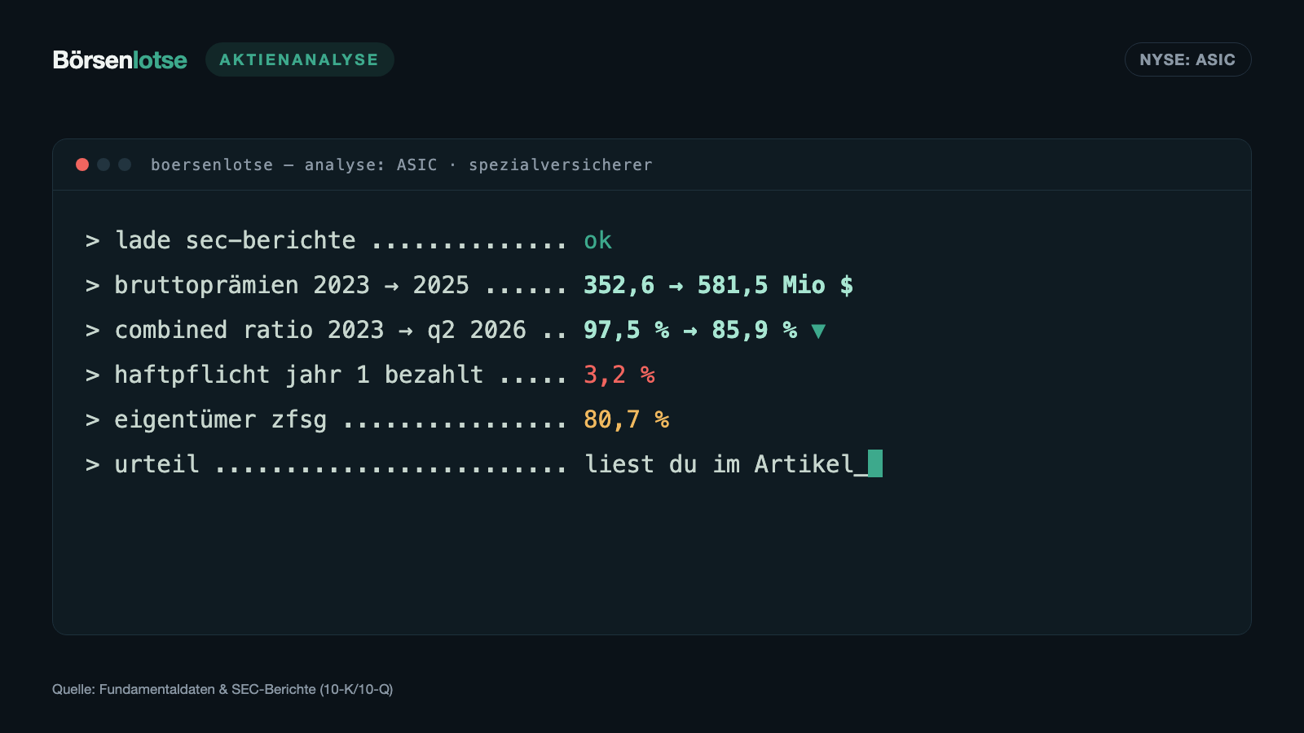Select the combined ratio value 97,5 % → 85,9 %
This screenshot has width=1304, height=733.
(x=690, y=330)
